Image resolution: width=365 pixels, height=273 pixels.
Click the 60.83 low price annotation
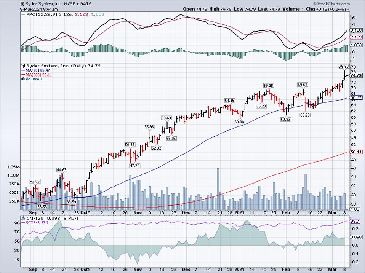pos(285,119)
